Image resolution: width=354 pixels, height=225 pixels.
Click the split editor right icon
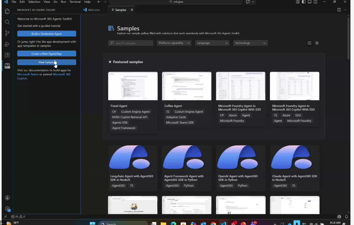coord(339,10)
